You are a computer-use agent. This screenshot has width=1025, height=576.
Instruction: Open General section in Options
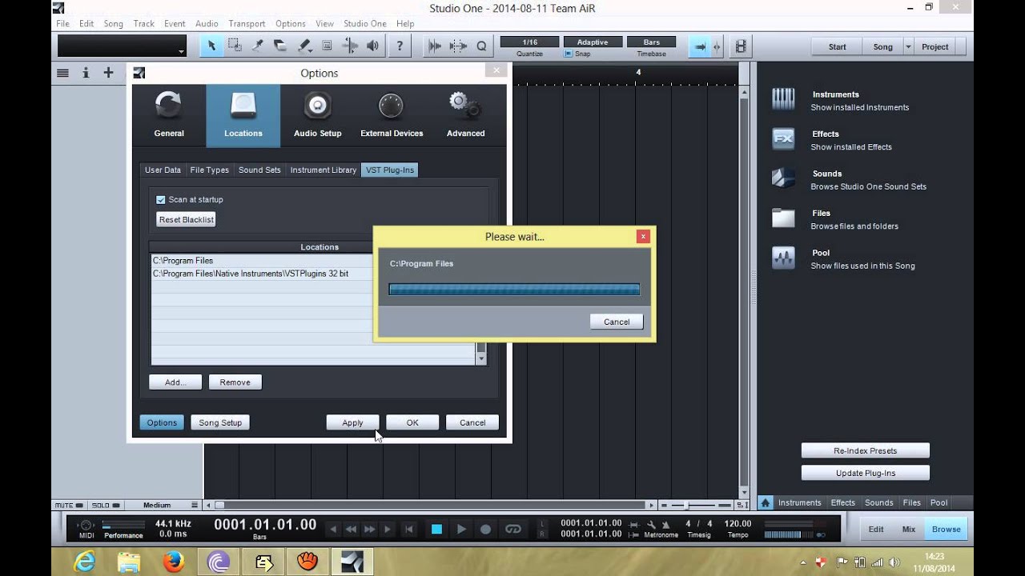pos(169,115)
